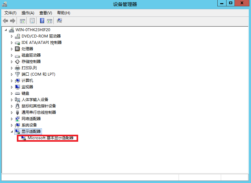Open the 文件(F) menu

10,13
